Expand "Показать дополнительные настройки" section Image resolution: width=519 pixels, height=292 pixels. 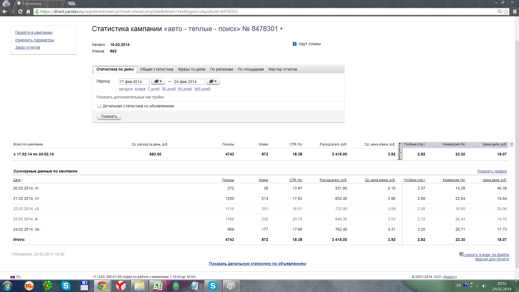(130, 97)
